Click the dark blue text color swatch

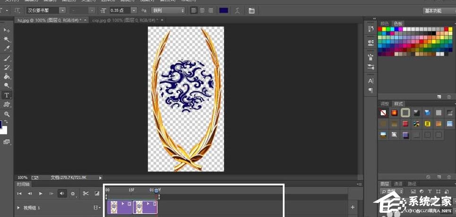click(x=224, y=10)
